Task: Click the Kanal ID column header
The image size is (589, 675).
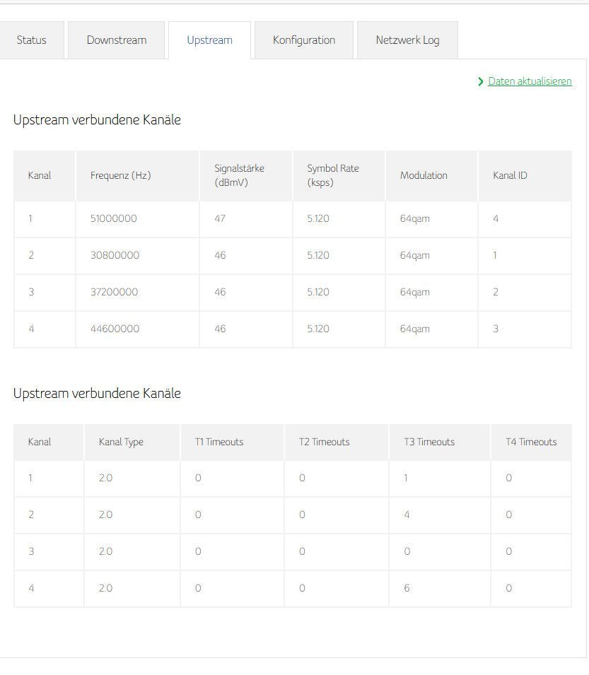Action: pyautogui.click(x=510, y=175)
